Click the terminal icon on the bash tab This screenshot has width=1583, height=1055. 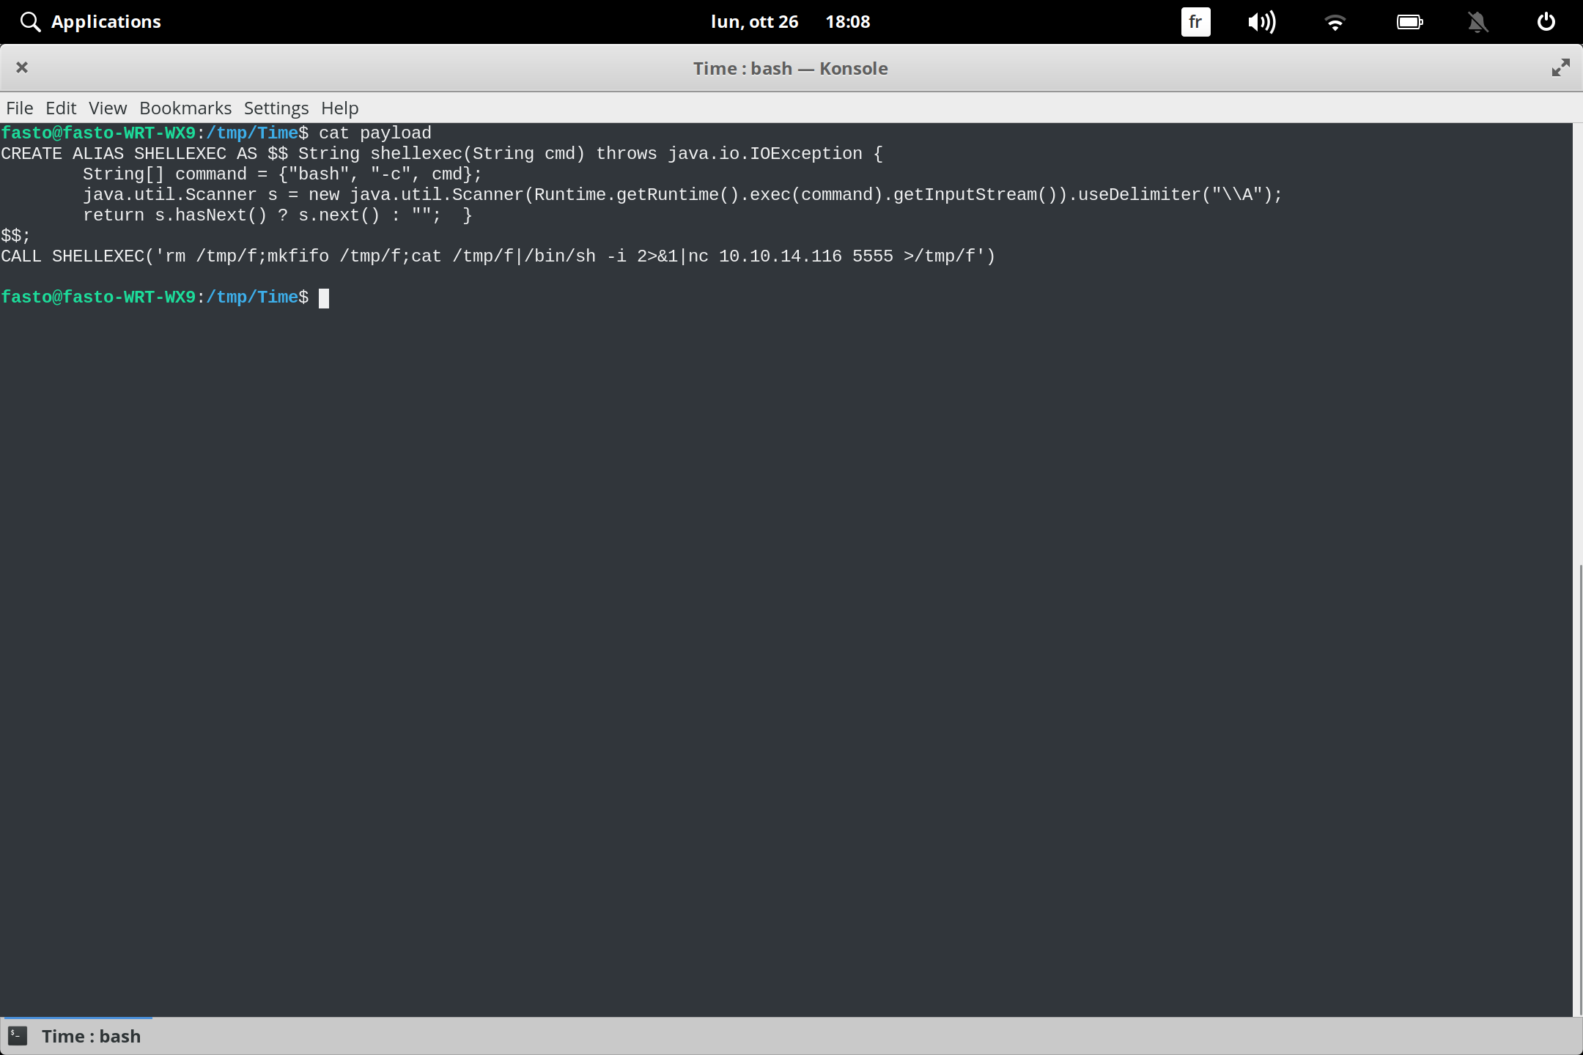17,1035
